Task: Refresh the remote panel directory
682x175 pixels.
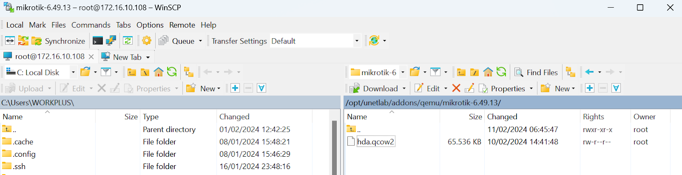Action: point(501,72)
